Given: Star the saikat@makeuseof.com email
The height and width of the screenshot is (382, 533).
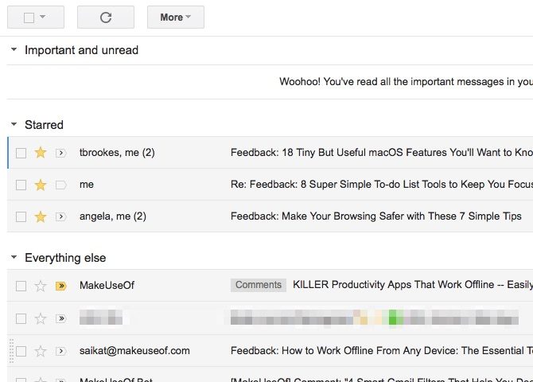Looking at the screenshot, I should 41,351.
